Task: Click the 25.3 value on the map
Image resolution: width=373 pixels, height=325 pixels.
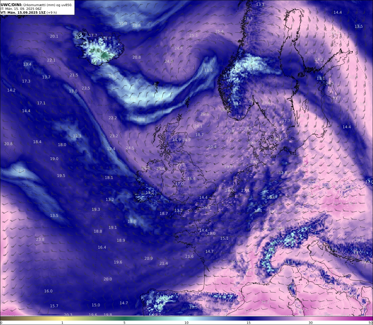Action: [x=193, y=36]
